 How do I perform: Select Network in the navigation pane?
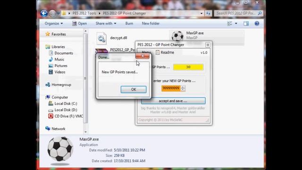coord(58,129)
